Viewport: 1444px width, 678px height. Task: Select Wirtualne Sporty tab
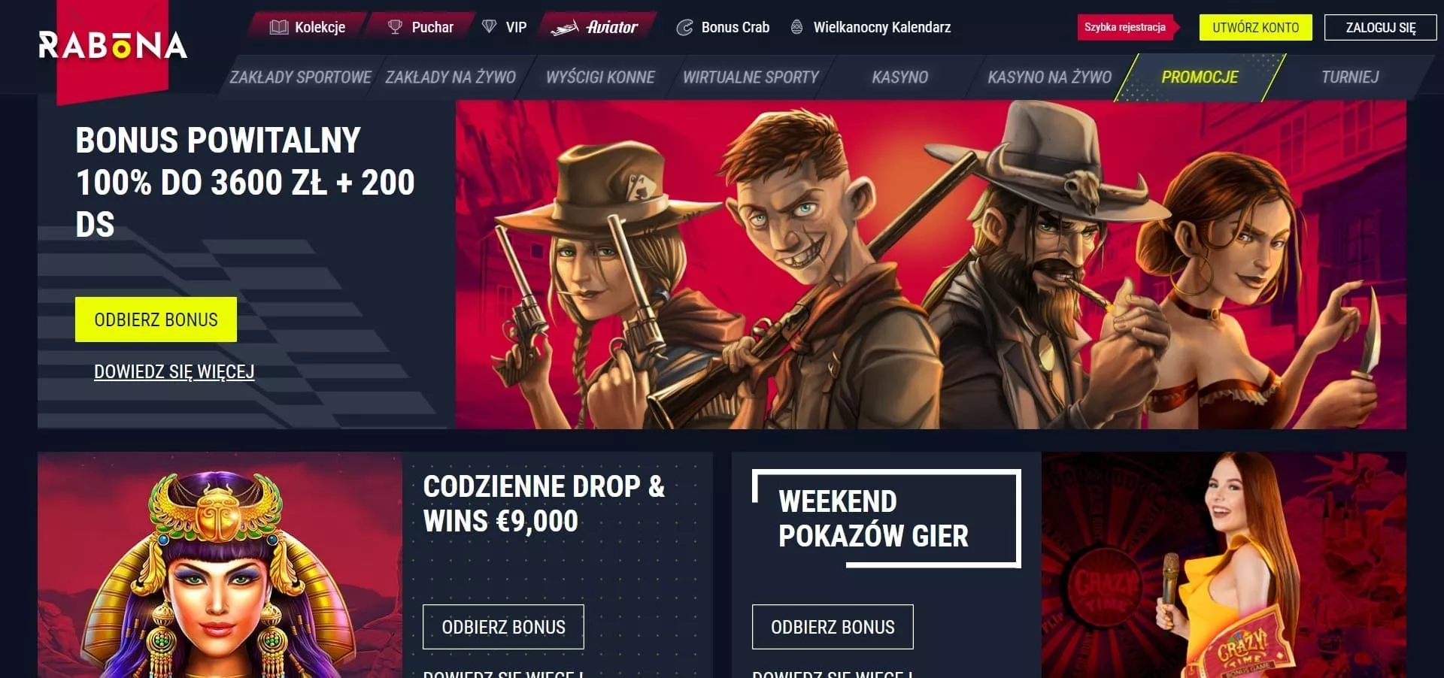pyautogui.click(x=751, y=77)
